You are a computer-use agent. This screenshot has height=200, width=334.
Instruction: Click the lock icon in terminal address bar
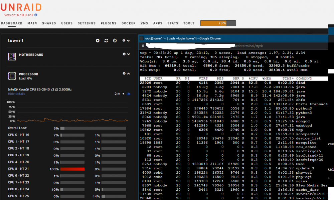click(143, 46)
